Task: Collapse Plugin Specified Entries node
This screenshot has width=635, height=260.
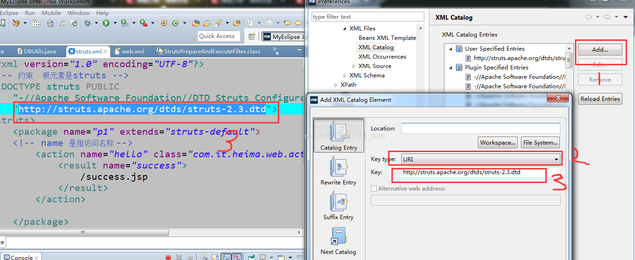Action: pyautogui.click(x=451, y=68)
